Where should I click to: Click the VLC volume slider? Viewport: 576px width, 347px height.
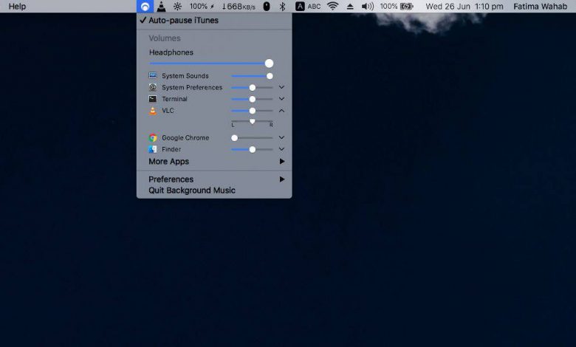point(252,111)
